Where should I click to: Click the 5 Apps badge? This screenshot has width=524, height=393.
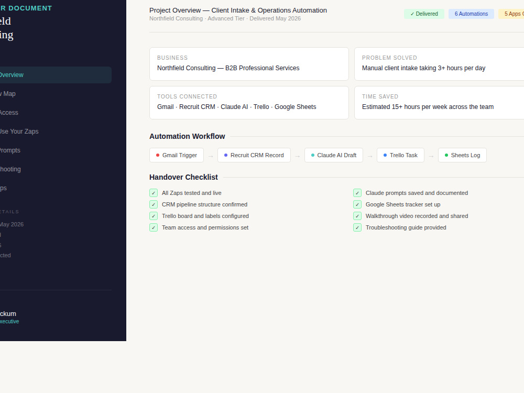click(511, 14)
